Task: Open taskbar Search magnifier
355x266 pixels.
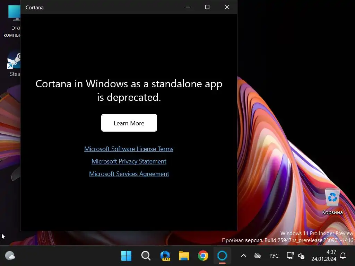Action: click(x=146, y=256)
